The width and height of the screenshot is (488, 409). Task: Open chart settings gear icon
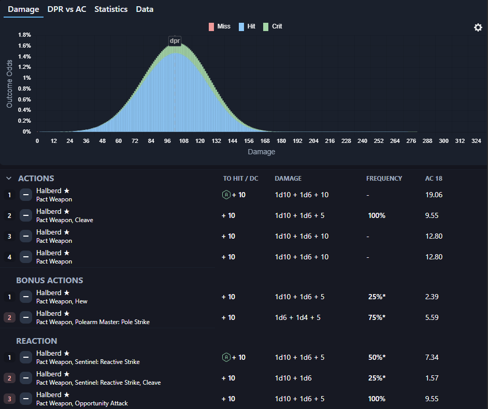478,27
